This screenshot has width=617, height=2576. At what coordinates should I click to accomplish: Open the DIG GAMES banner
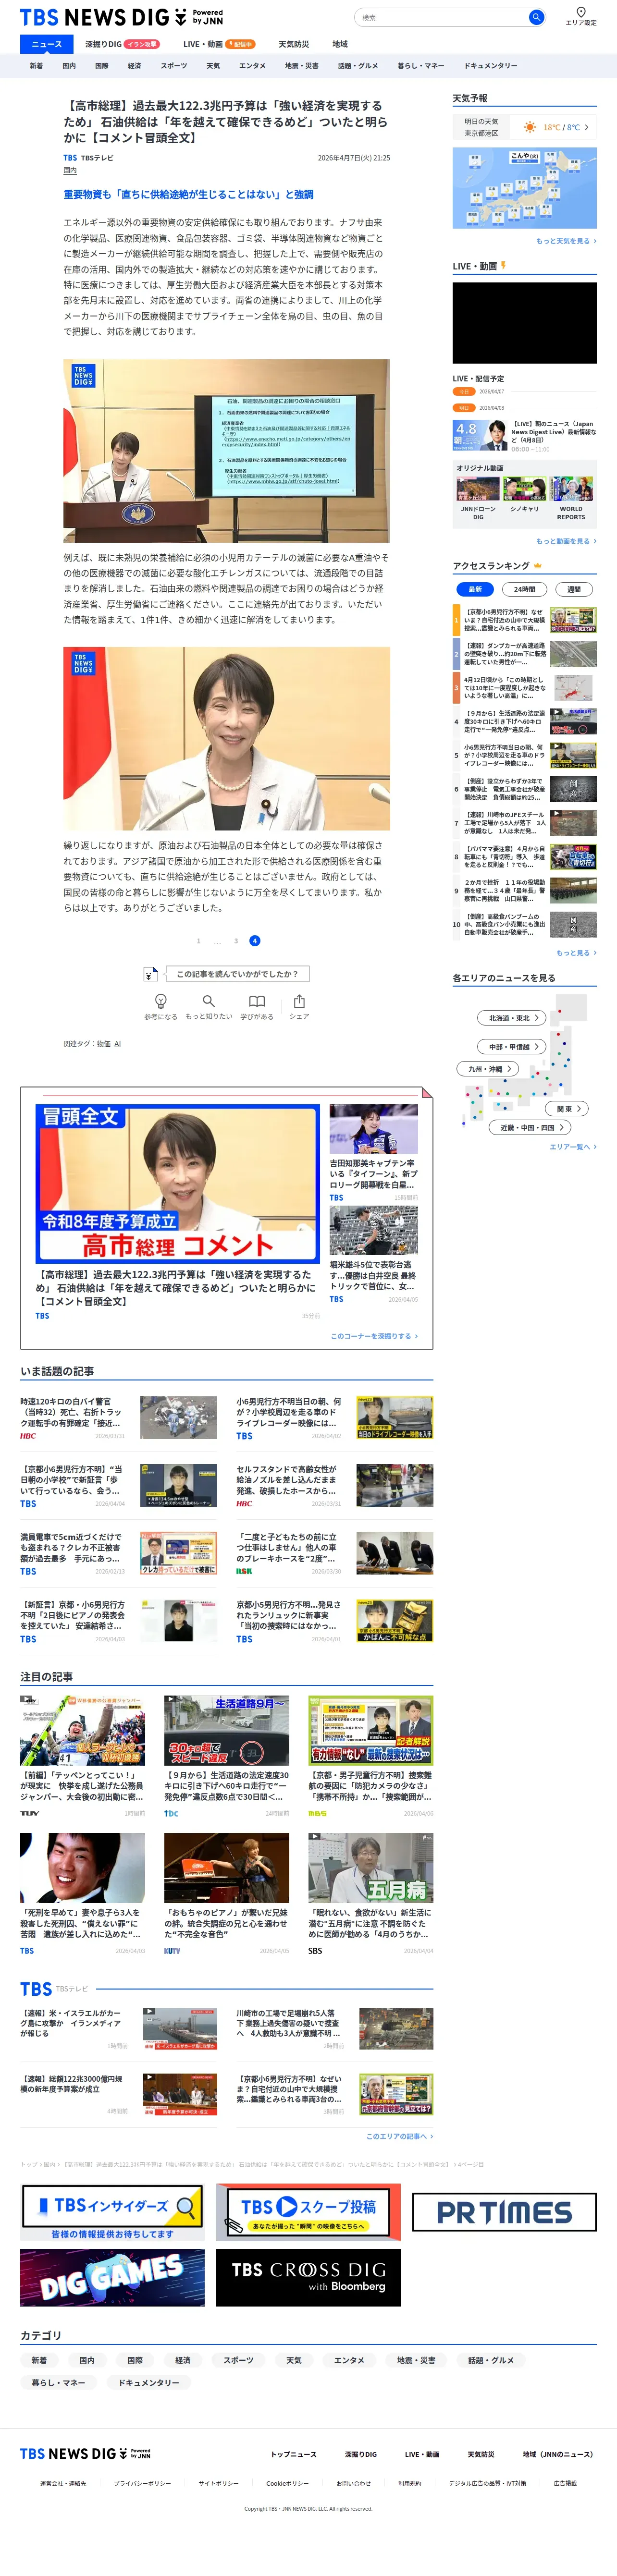coord(112,2278)
